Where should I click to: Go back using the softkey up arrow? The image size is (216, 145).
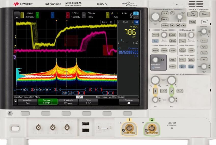click(x=16, y=102)
